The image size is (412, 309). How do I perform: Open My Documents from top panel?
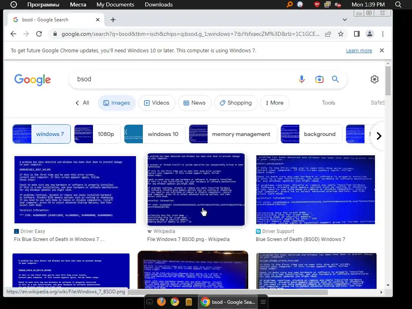point(115,4)
